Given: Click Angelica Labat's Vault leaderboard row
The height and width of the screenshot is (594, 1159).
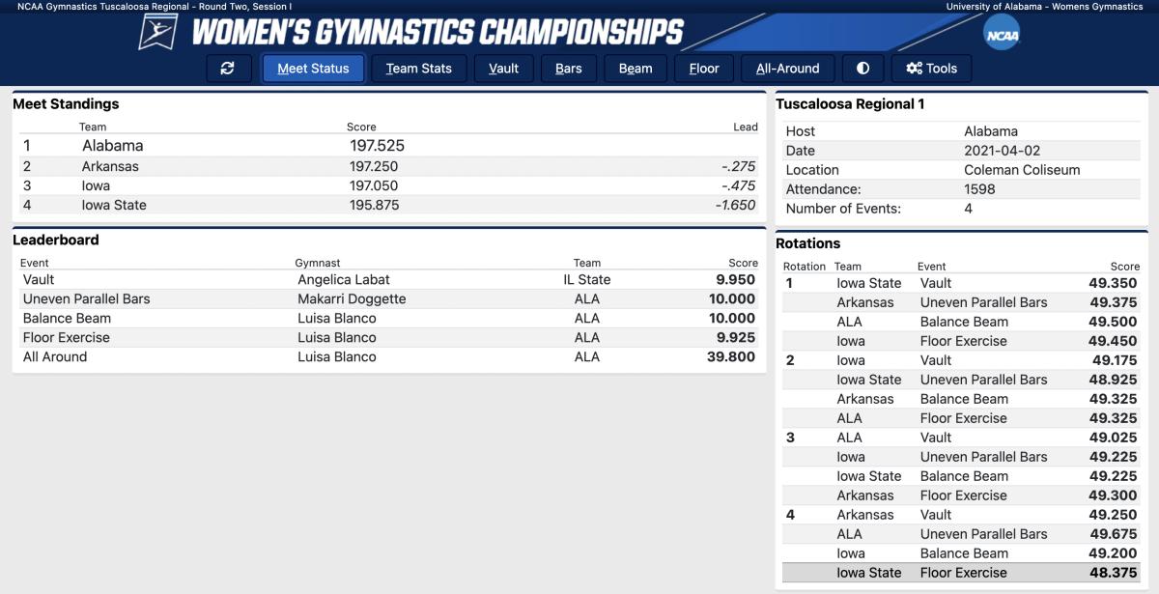Looking at the screenshot, I should [346, 279].
